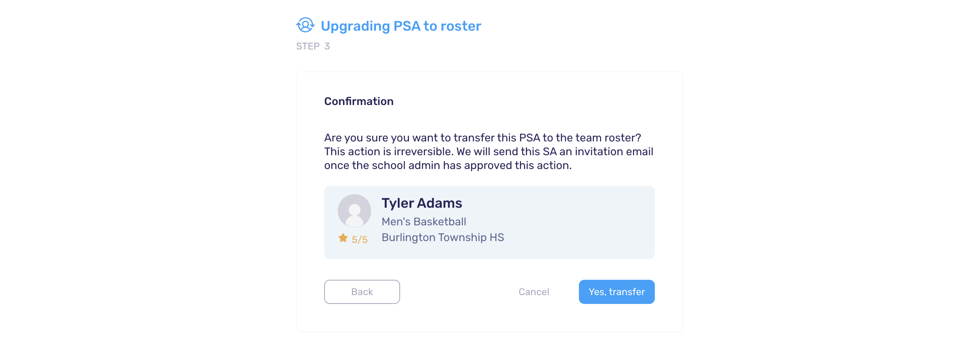Select the Tyler Adams name text
Image resolution: width=979 pixels, height=348 pixels.
[422, 203]
